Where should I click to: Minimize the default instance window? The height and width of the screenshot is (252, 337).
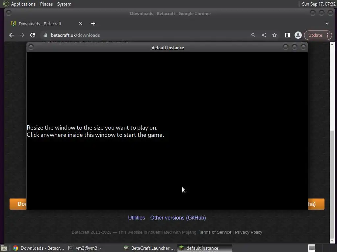click(x=285, y=47)
